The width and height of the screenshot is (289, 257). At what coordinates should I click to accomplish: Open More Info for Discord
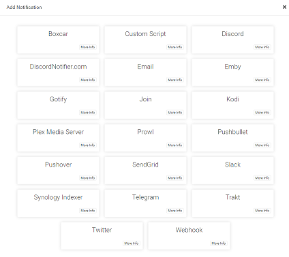262,47
